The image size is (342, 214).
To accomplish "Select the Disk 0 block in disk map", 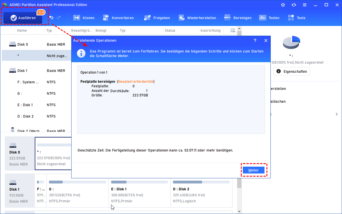I will point(20,154).
